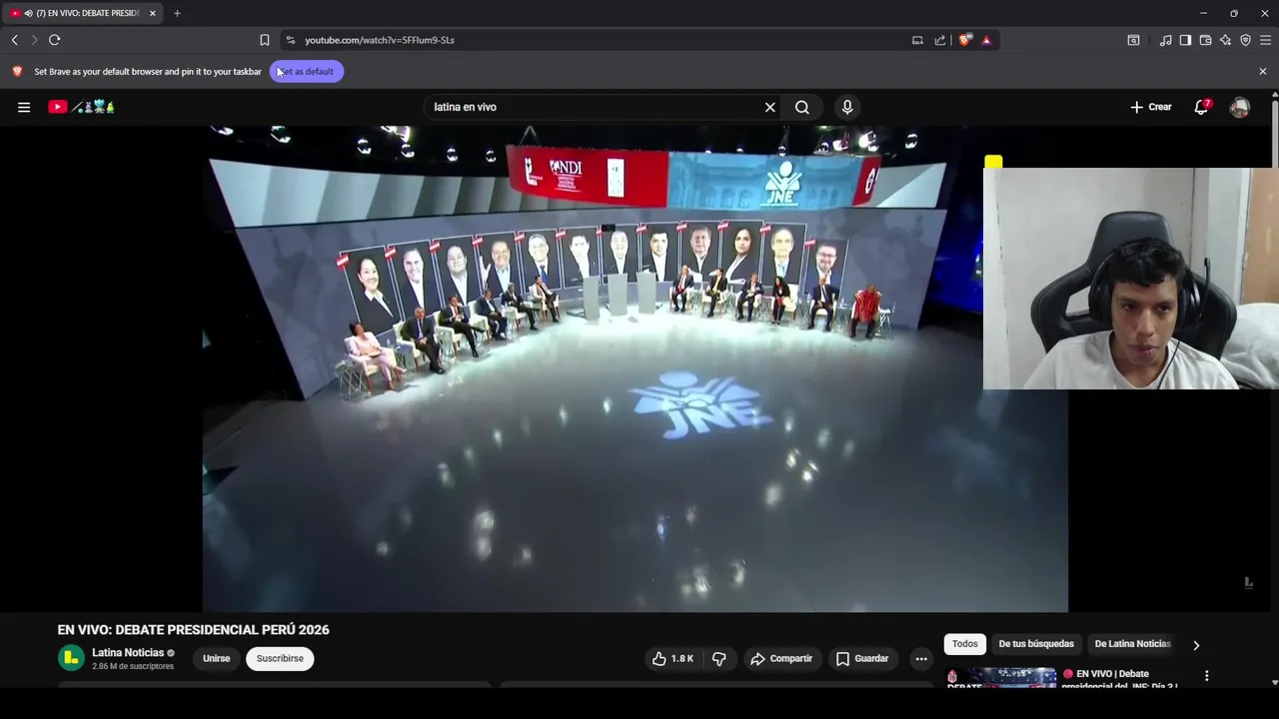The width and height of the screenshot is (1279, 719).
Task: Click the video player to pause
Action: (635, 368)
